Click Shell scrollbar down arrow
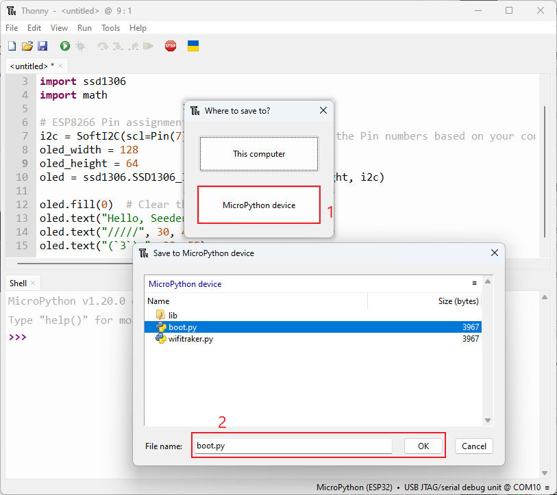 [x=545, y=473]
